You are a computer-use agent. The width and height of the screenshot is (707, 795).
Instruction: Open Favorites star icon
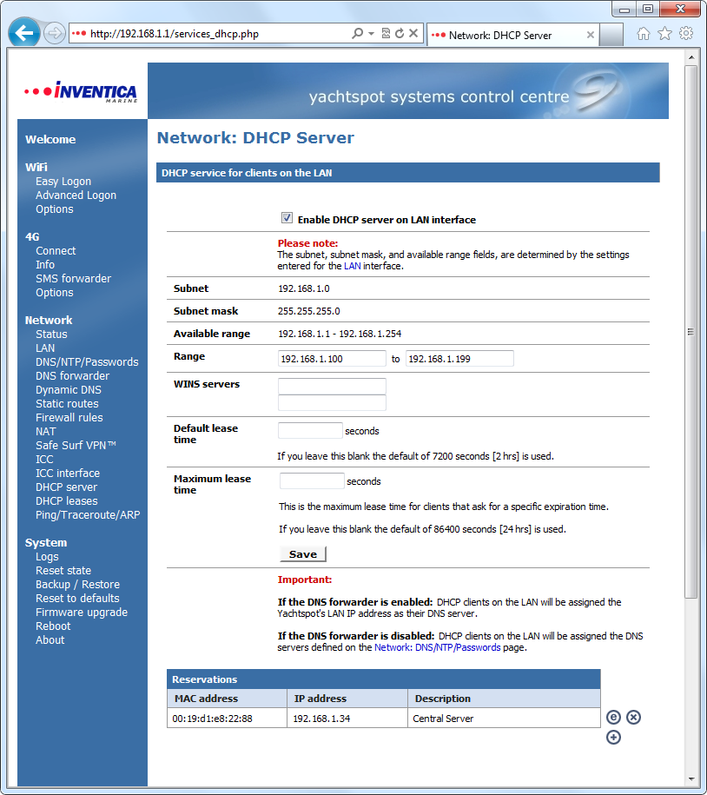tap(664, 34)
